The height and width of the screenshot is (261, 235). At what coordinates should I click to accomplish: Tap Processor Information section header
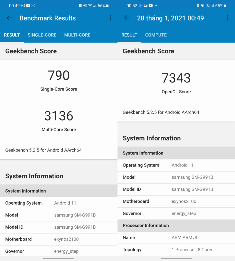coord(176,225)
